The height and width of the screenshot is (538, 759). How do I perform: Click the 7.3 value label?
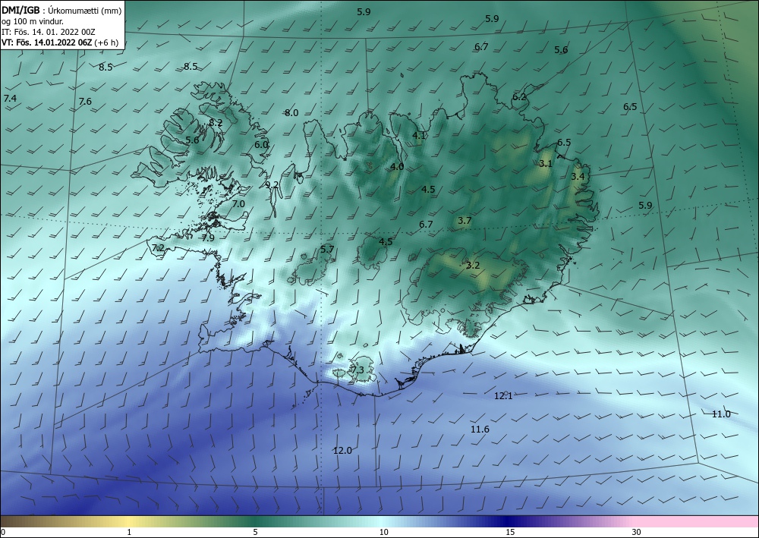(357, 370)
